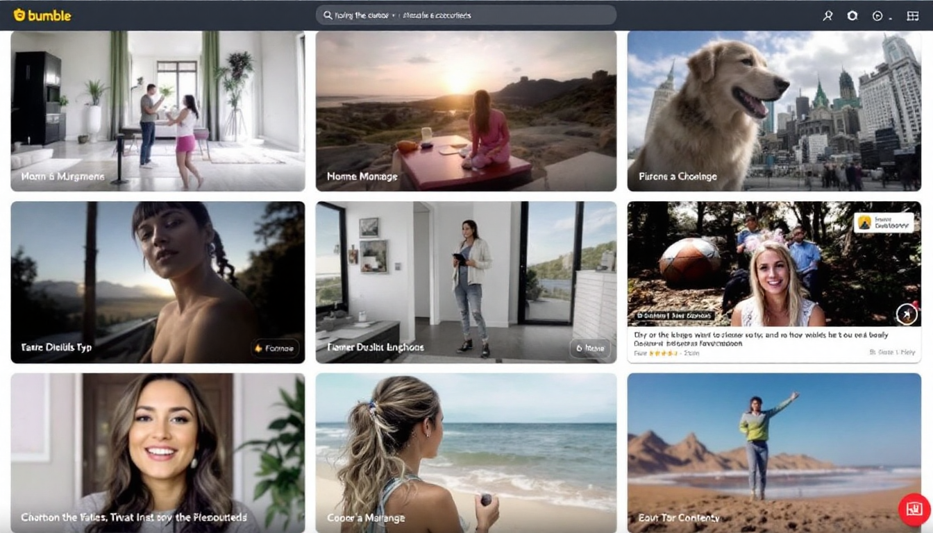Click the '6 items' badge on home tour video
Viewport: 933px width, 533px height.
click(591, 349)
